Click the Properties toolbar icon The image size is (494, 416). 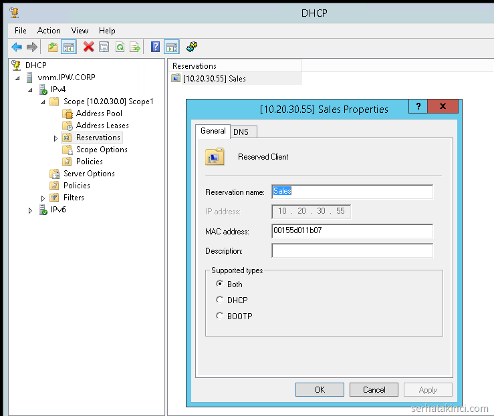(x=104, y=47)
